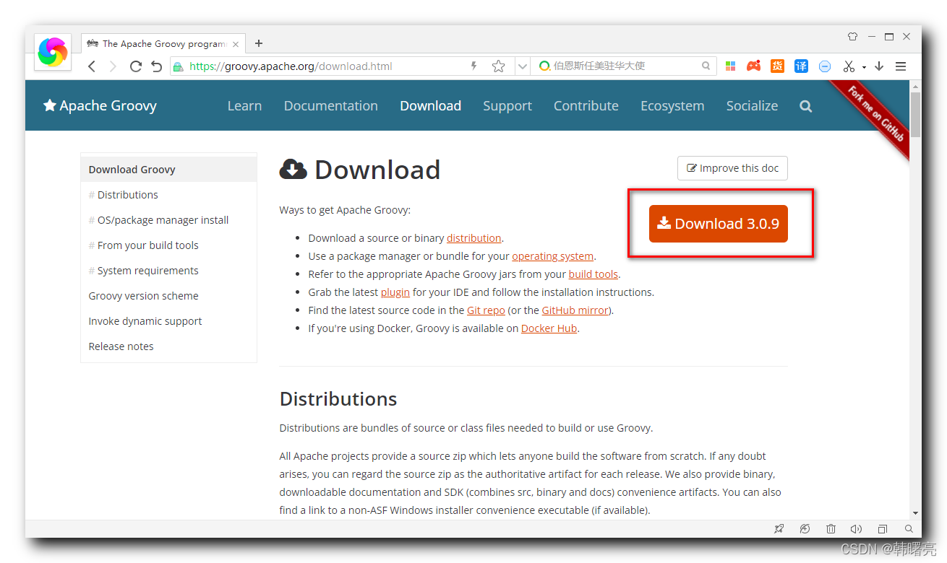
Task: Follow the operating system hyperlink
Action: 552,256
